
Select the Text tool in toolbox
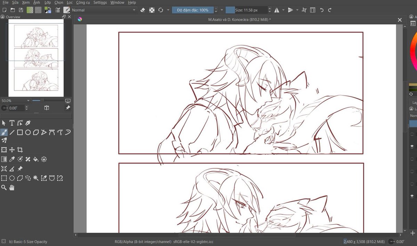(12, 123)
